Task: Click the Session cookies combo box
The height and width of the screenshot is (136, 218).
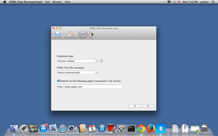Action: coord(78,61)
